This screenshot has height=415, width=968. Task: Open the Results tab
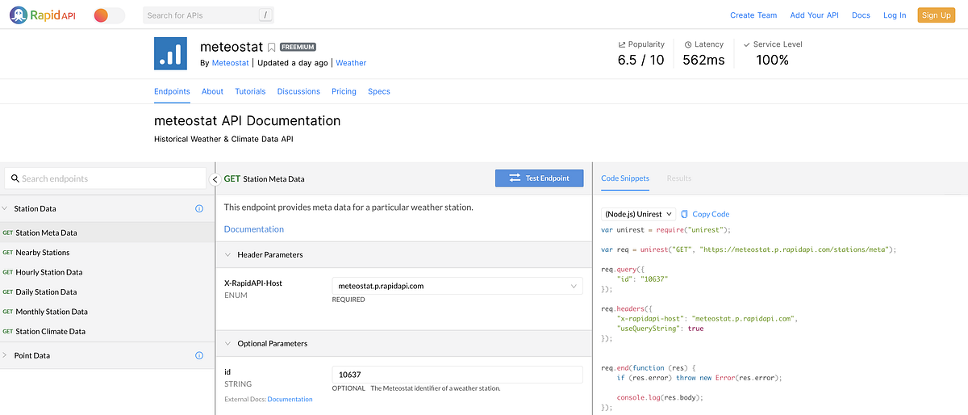click(678, 178)
